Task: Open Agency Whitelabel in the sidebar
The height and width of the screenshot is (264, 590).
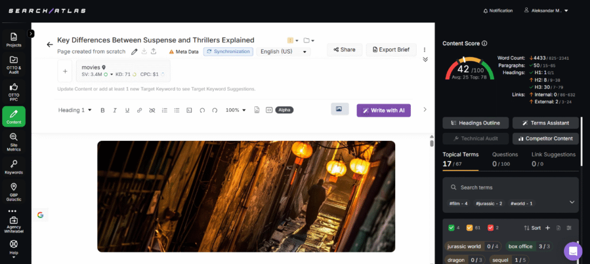Action: pos(14,225)
